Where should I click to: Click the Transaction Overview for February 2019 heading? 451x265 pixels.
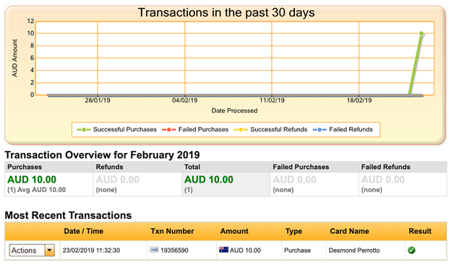click(x=102, y=155)
